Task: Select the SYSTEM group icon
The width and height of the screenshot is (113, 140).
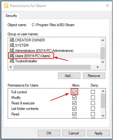Action: click(12, 45)
